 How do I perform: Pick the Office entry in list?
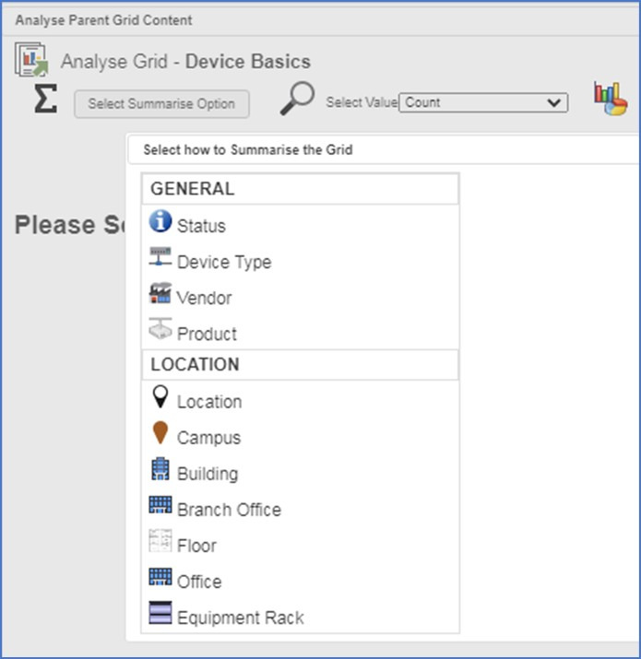(x=199, y=582)
